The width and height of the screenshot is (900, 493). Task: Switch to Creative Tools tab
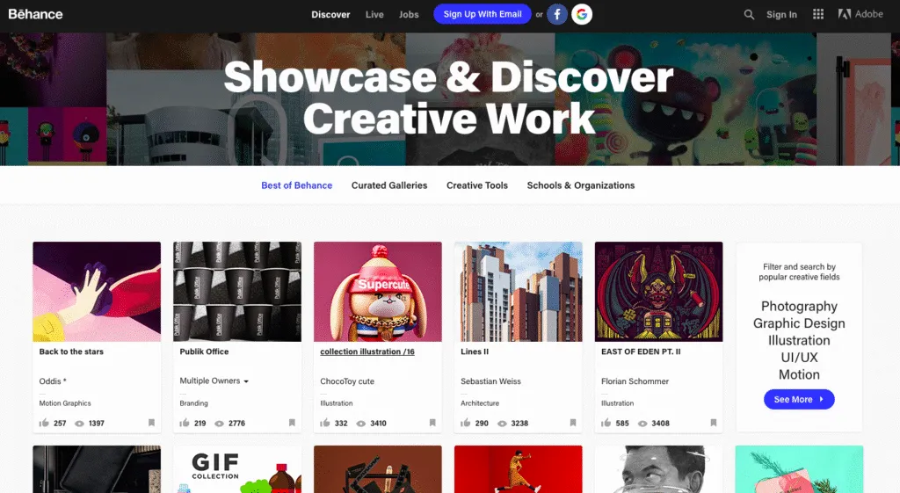(x=477, y=185)
